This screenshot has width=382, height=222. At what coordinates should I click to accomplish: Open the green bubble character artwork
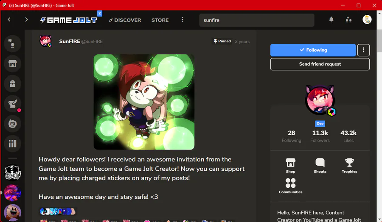144,102
